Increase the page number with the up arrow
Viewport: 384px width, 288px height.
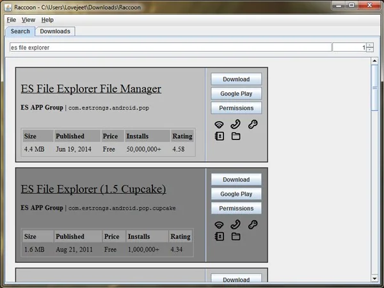coord(370,45)
